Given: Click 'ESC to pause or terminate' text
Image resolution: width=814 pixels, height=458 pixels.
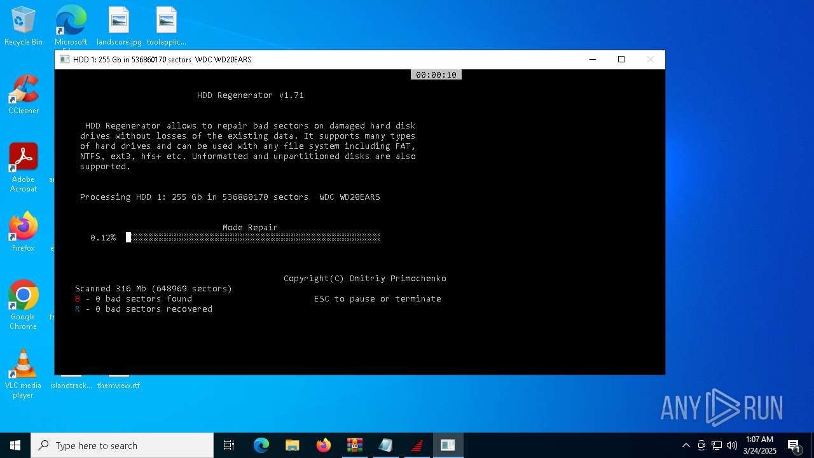Looking at the screenshot, I should (378, 299).
